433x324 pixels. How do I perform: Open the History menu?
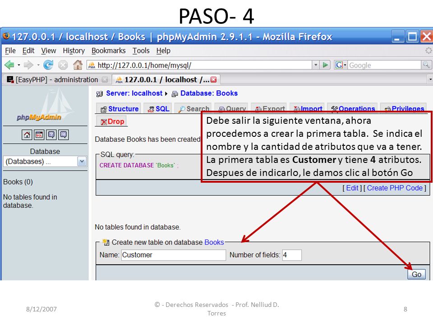click(x=74, y=51)
